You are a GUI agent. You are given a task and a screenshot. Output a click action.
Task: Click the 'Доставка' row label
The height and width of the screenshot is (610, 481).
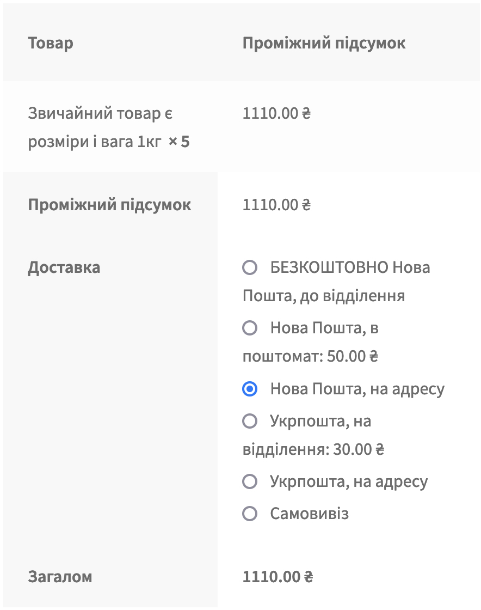point(64,268)
